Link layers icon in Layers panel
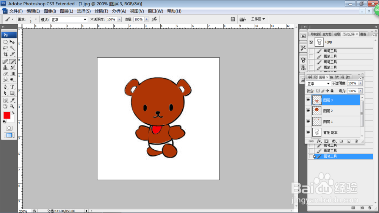 pyautogui.click(x=311, y=141)
